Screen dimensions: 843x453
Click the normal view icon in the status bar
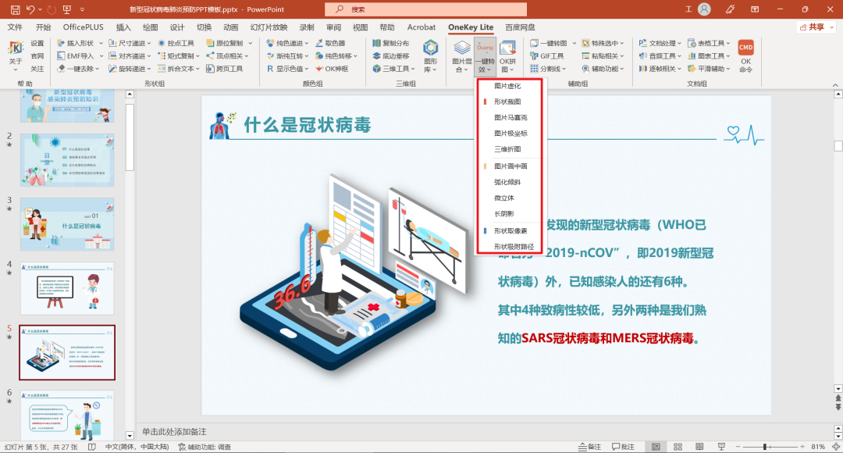click(x=656, y=447)
